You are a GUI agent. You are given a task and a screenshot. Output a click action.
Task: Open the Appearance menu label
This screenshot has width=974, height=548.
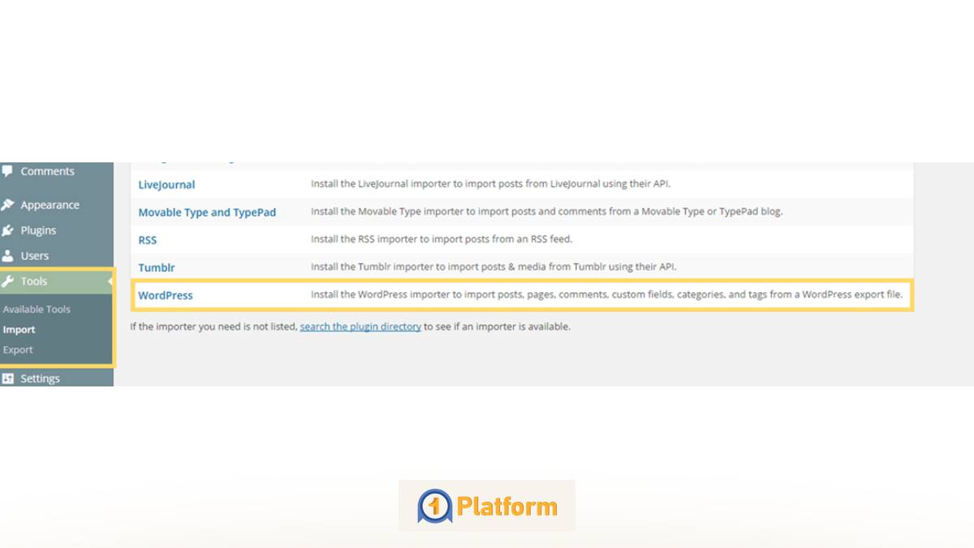click(x=50, y=205)
